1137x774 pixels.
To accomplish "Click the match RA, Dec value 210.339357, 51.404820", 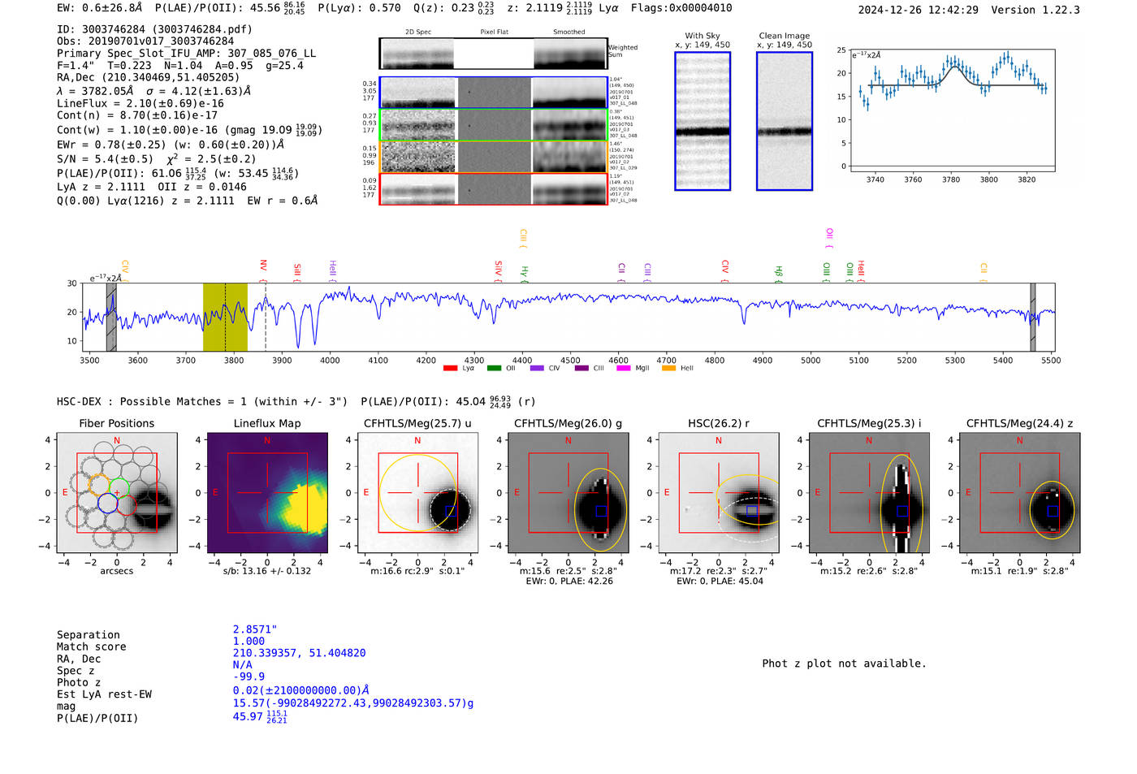I will pos(299,653).
